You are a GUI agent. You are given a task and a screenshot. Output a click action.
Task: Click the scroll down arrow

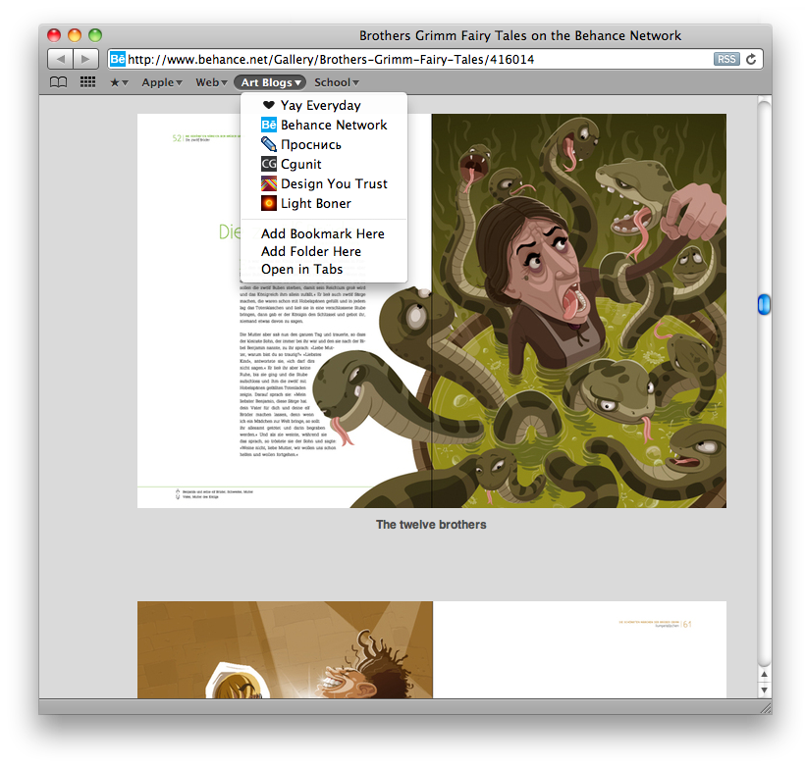[764, 690]
